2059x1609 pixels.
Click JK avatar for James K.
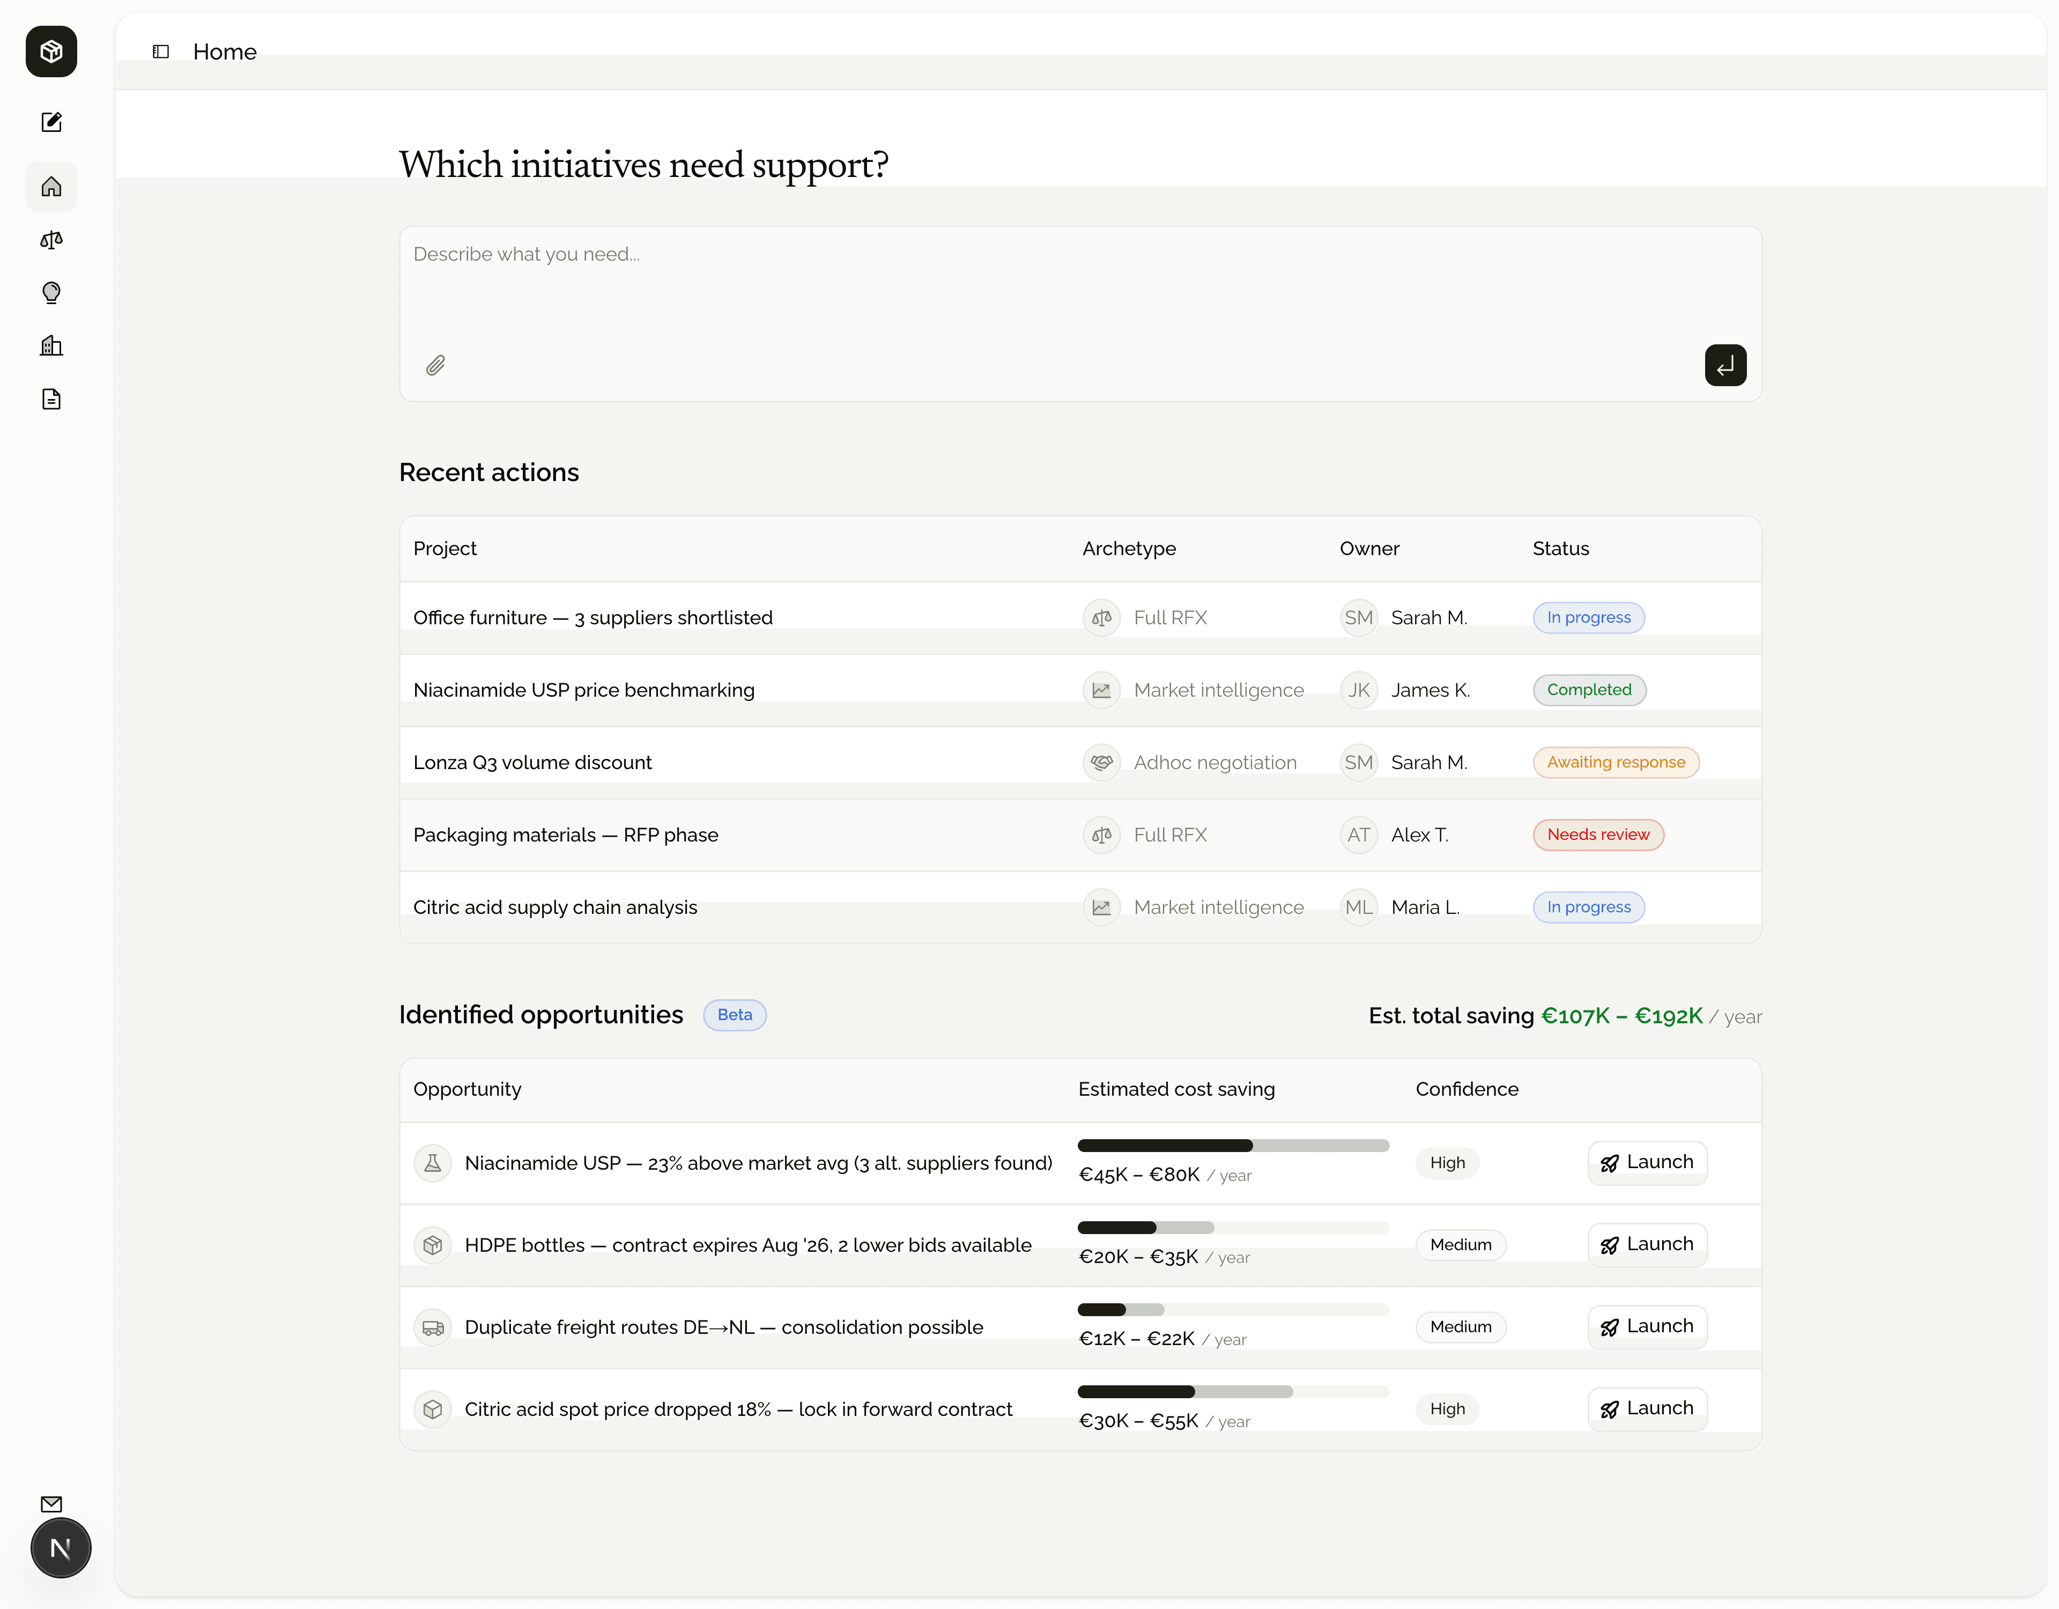click(1359, 690)
